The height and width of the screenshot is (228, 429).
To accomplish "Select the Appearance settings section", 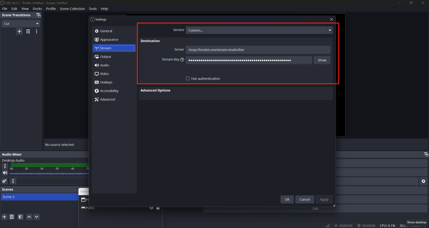I will tap(109, 39).
